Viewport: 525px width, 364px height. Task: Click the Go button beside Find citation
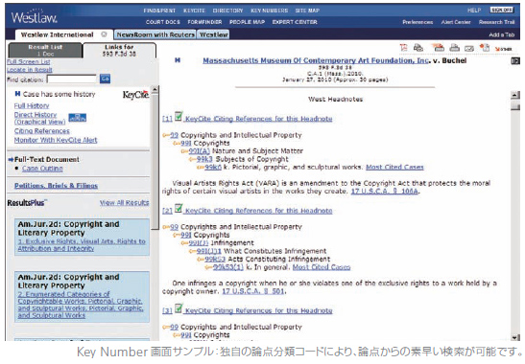coord(105,79)
